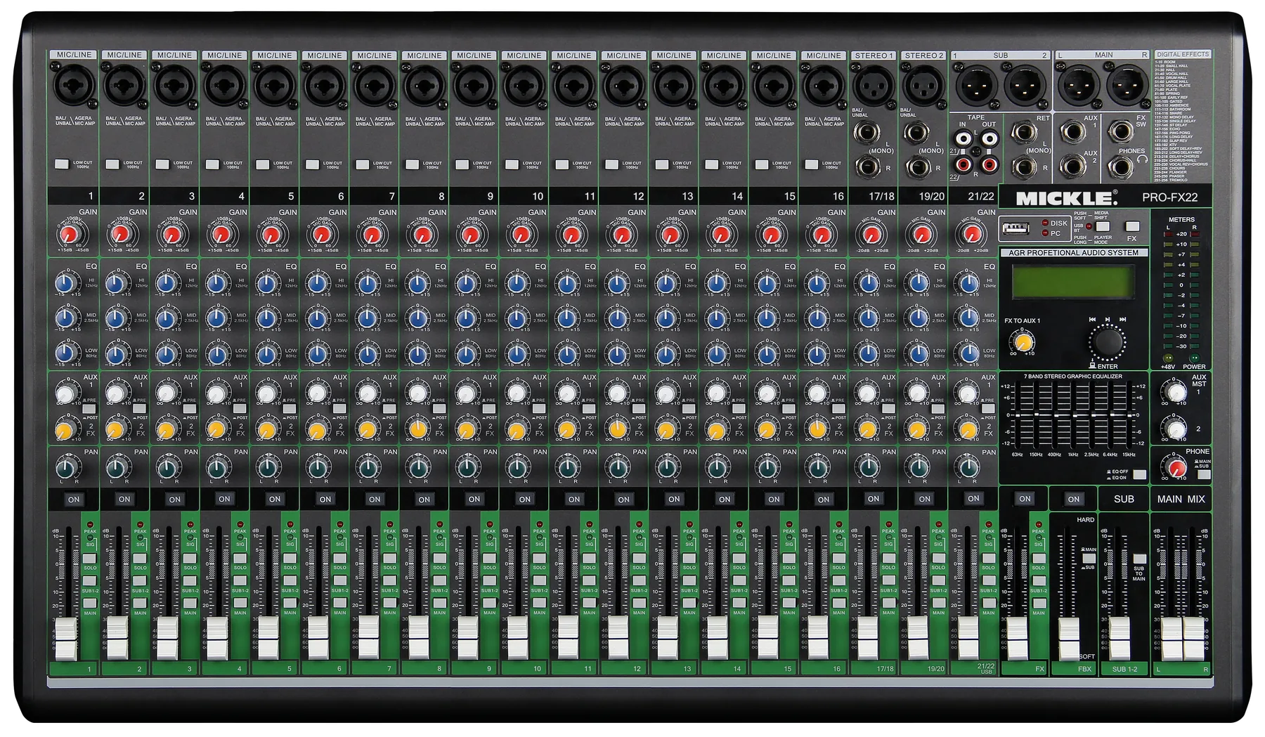The width and height of the screenshot is (1265, 737).
Task: Push the FX button beside MEDIA SHIFT
Action: click(1131, 226)
